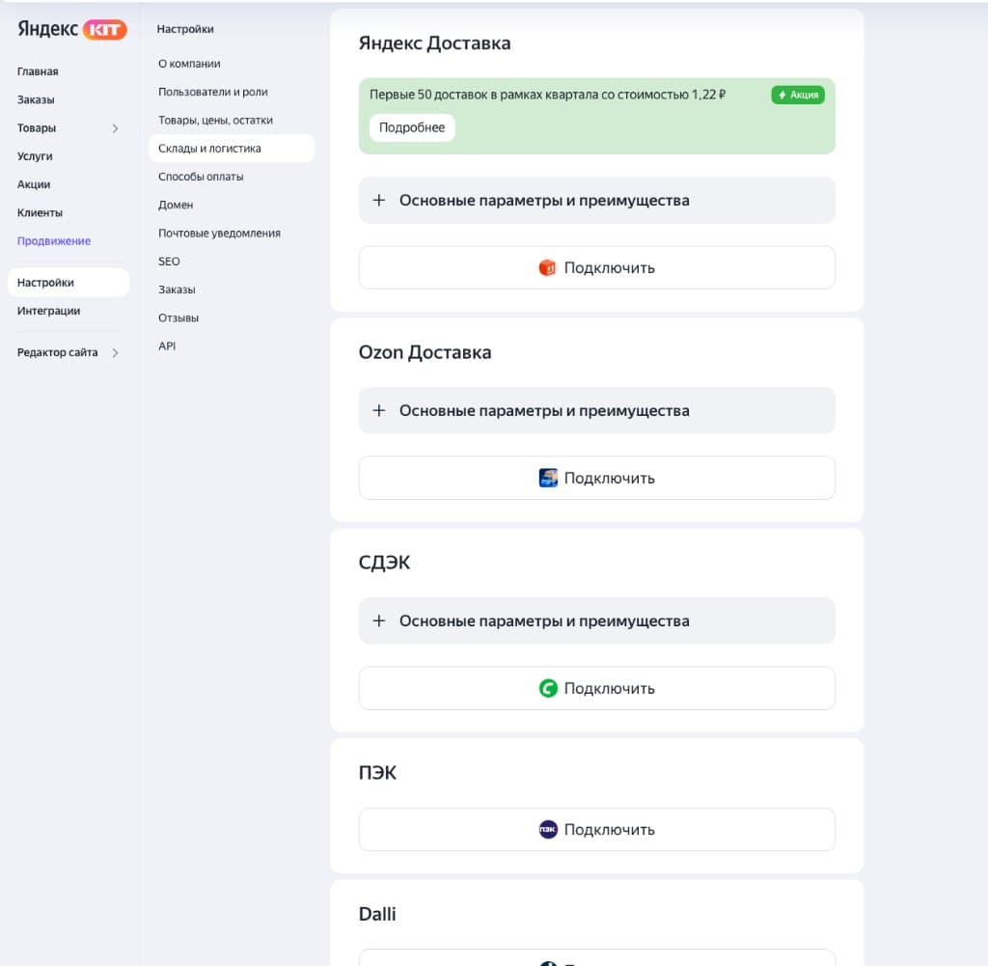Expand the Редактор сайта chevron
The width and height of the screenshot is (988, 966).
pyautogui.click(x=116, y=353)
